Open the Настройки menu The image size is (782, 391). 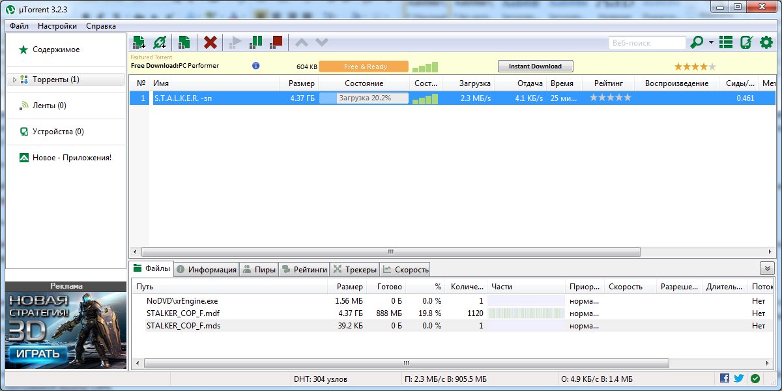pyautogui.click(x=57, y=26)
